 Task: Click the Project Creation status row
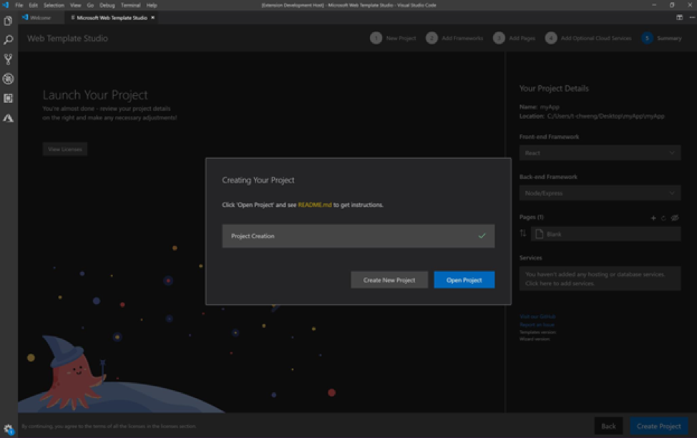pyautogui.click(x=359, y=236)
